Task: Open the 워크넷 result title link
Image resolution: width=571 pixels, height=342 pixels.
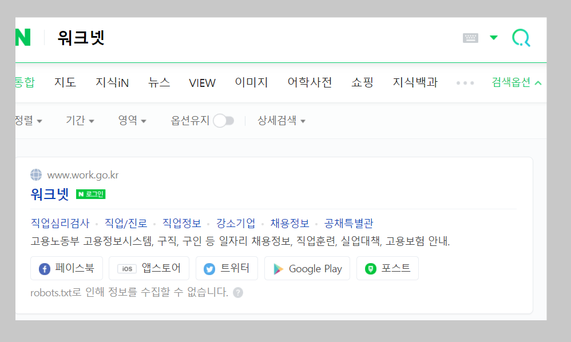Action: (50, 194)
